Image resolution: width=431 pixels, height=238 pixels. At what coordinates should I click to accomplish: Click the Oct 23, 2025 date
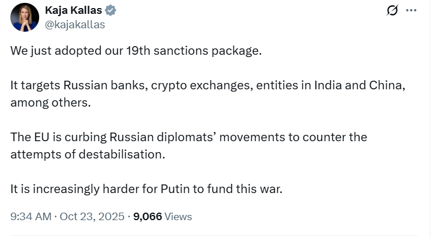92,217
